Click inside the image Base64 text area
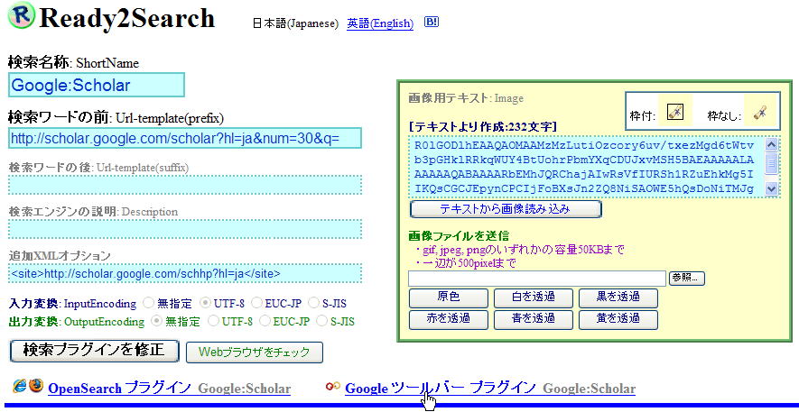Screen dimensions: 799x412 pyautogui.click(x=586, y=168)
